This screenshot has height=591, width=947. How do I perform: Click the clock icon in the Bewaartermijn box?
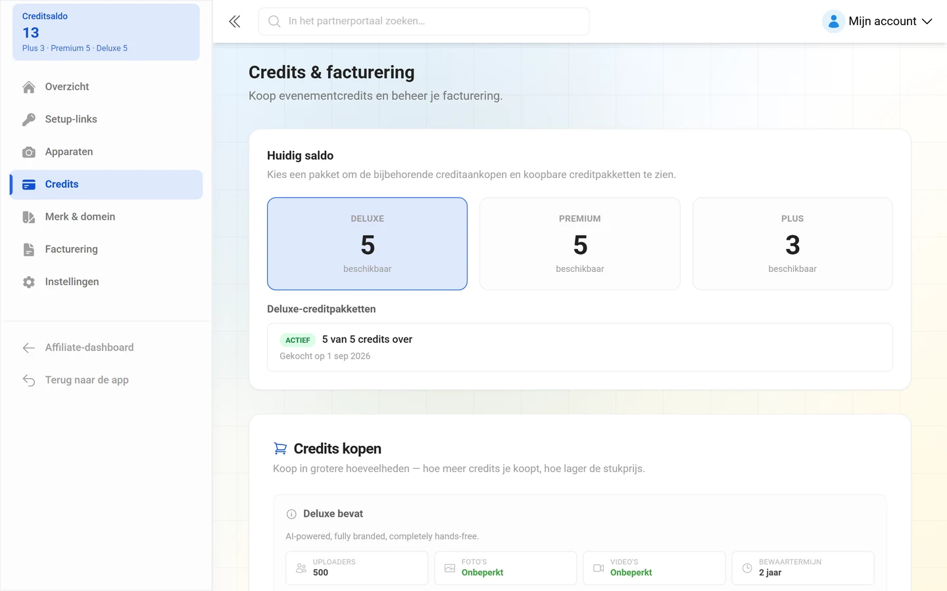coord(747,568)
